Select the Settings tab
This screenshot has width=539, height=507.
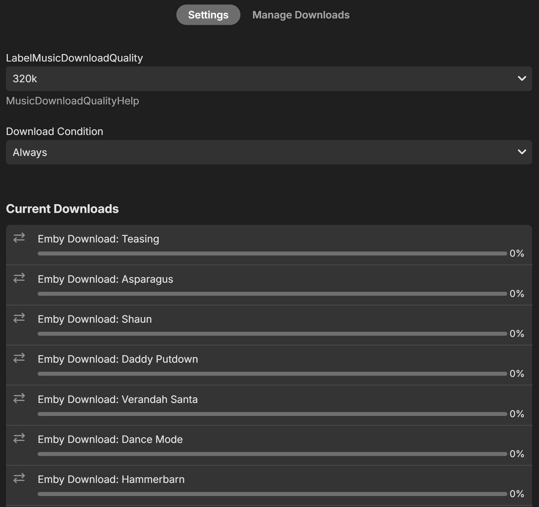[208, 15]
